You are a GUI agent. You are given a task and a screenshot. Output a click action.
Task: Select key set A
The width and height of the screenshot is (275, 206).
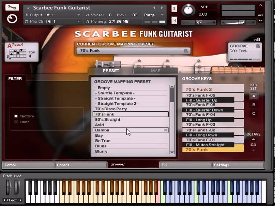coord(254,96)
